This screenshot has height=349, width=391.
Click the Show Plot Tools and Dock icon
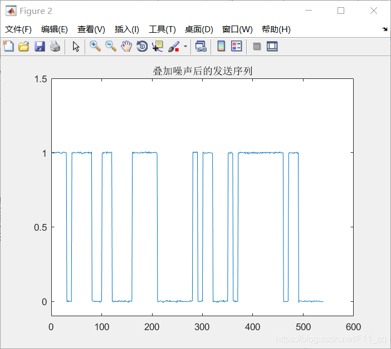pyautogui.click(x=272, y=46)
